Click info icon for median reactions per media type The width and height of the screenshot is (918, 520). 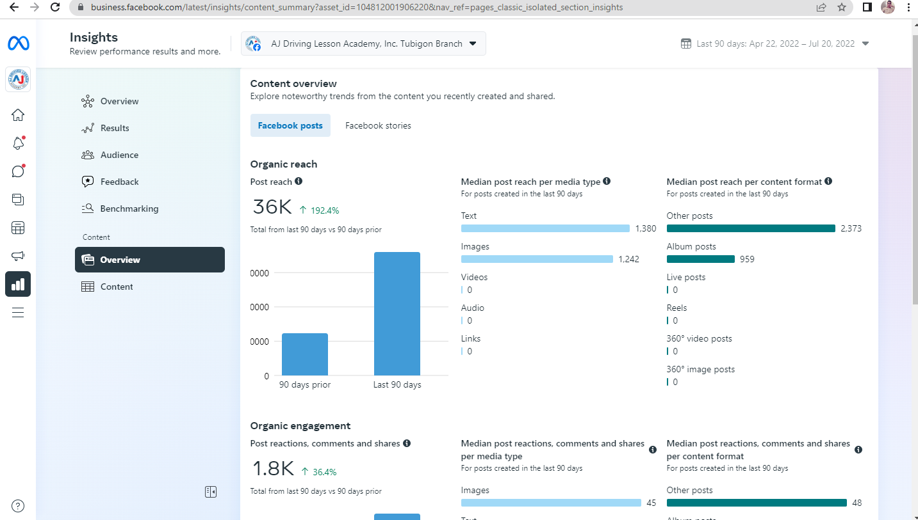coord(653,450)
